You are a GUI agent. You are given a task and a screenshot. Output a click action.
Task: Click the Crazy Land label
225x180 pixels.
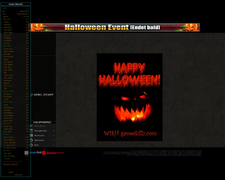coord(8,118)
